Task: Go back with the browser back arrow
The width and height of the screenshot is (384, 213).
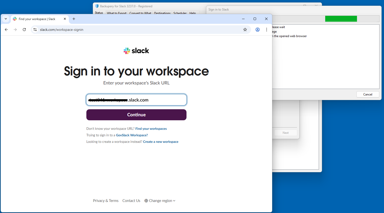Action: [x=6, y=30]
